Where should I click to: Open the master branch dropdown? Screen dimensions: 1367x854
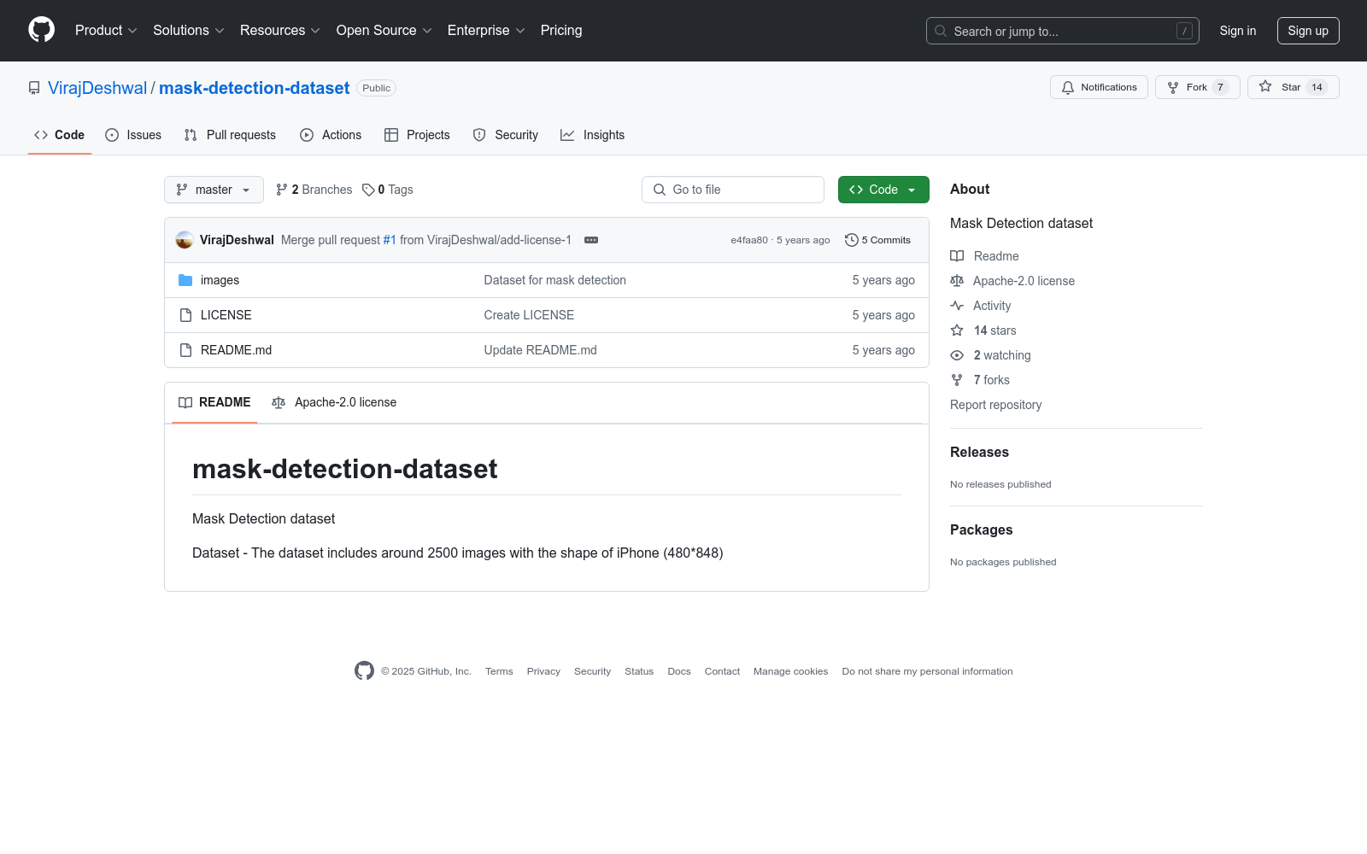coord(214,190)
